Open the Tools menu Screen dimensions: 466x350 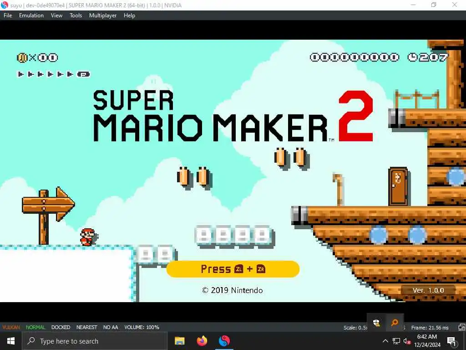(76, 15)
